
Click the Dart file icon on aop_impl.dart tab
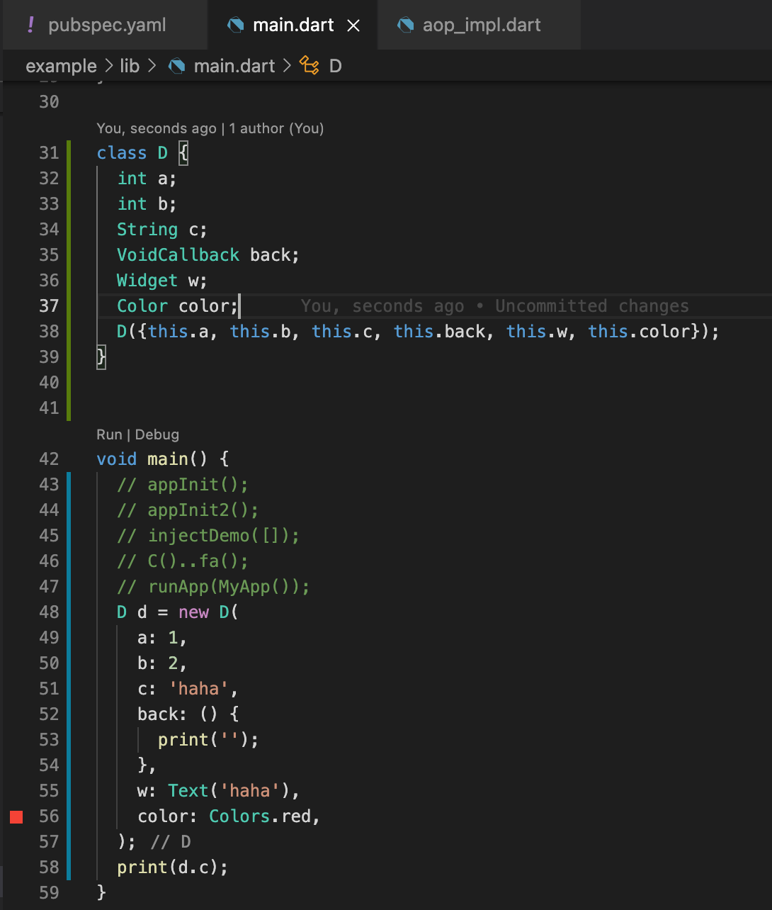[x=405, y=26]
